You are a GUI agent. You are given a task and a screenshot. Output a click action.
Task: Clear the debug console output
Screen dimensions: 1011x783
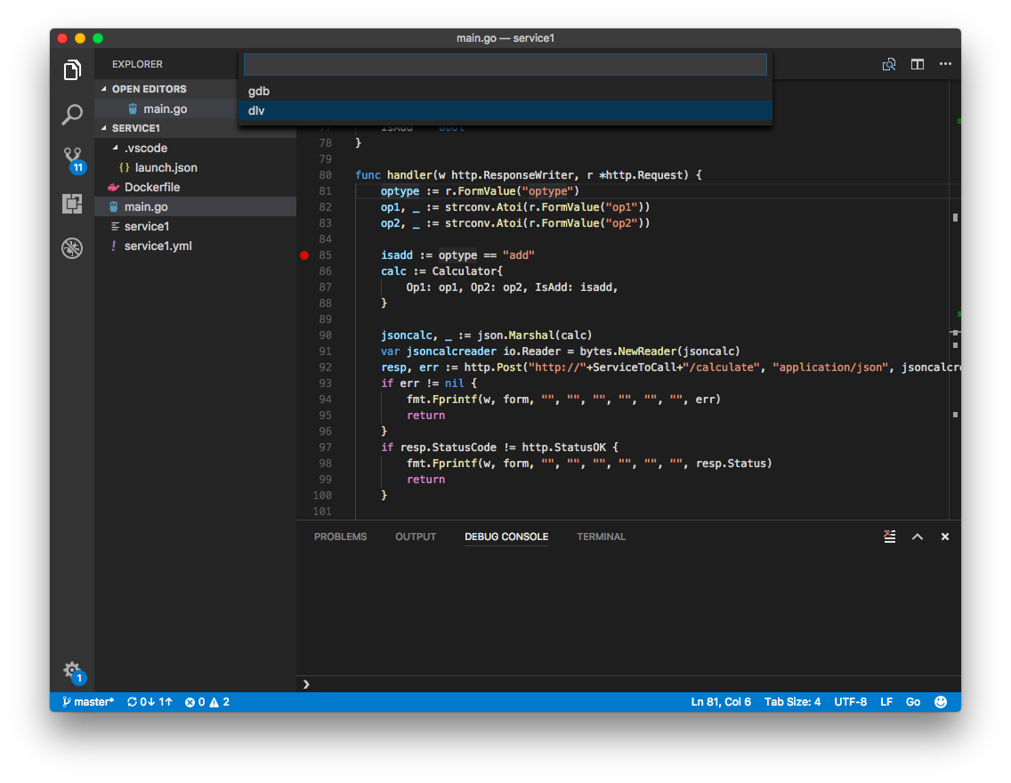coord(890,537)
